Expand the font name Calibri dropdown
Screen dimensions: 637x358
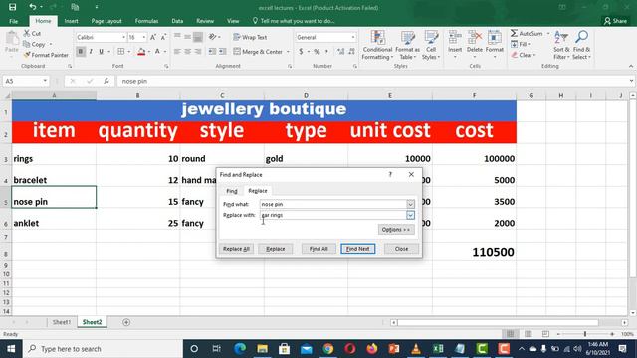pyautogui.click(x=123, y=37)
